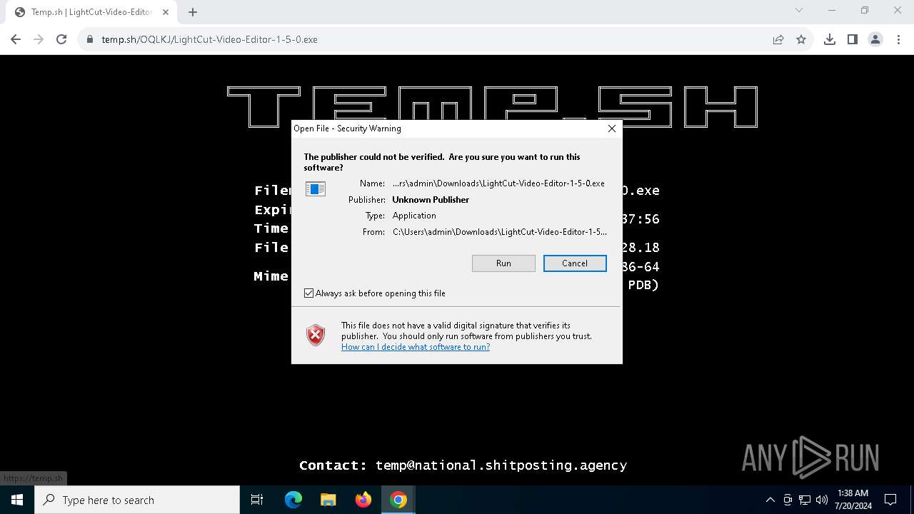Open File Explorer from taskbar

point(328,500)
